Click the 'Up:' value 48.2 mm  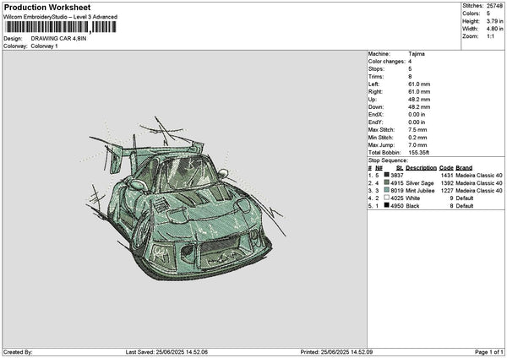[419, 100]
